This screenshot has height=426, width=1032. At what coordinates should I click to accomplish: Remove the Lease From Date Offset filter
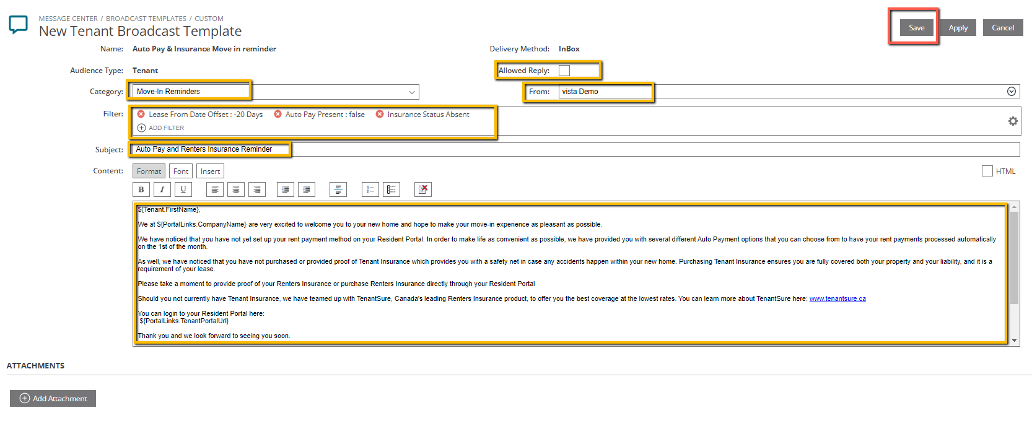point(141,114)
